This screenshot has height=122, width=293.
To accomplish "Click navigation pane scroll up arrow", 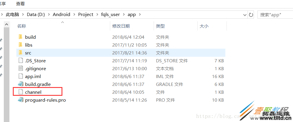I will pos(6,24).
